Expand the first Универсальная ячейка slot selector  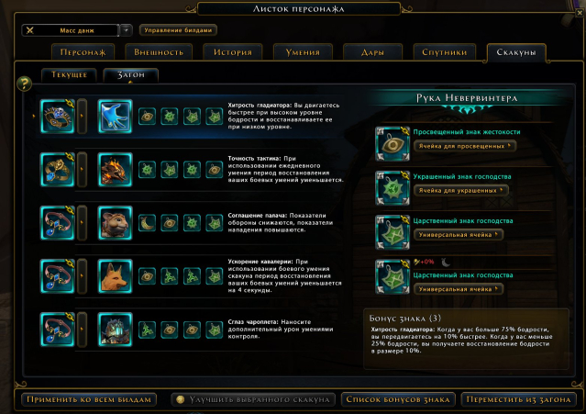(x=459, y=234)
